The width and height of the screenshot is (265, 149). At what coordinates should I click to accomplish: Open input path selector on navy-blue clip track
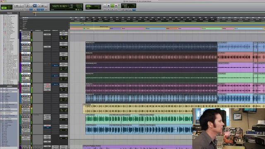(63, 43)
